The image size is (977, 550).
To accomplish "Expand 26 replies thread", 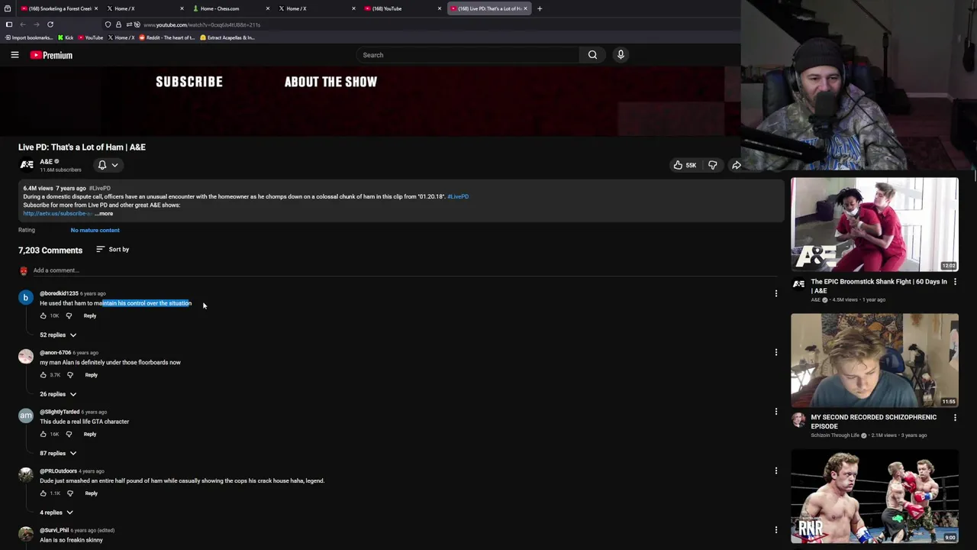I will (58, 394).
